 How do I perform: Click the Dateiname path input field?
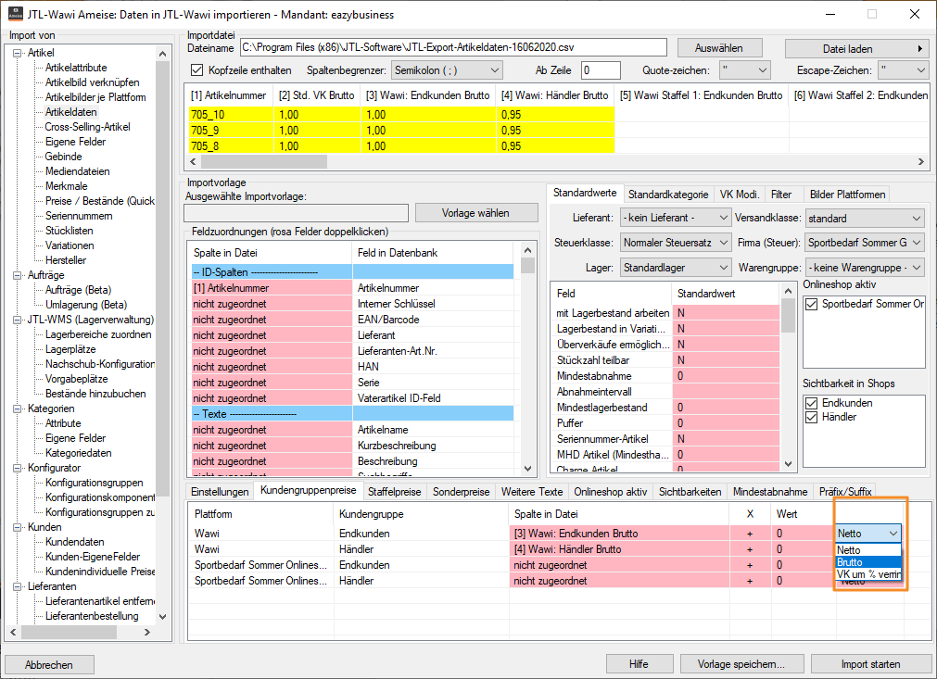pyautogui.click(x=453, y=48)
